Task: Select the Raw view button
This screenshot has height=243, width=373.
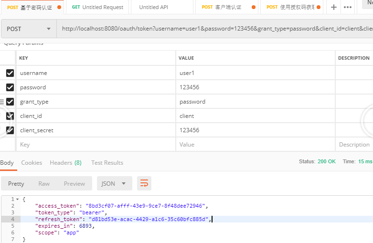Action: coord(44,183)
